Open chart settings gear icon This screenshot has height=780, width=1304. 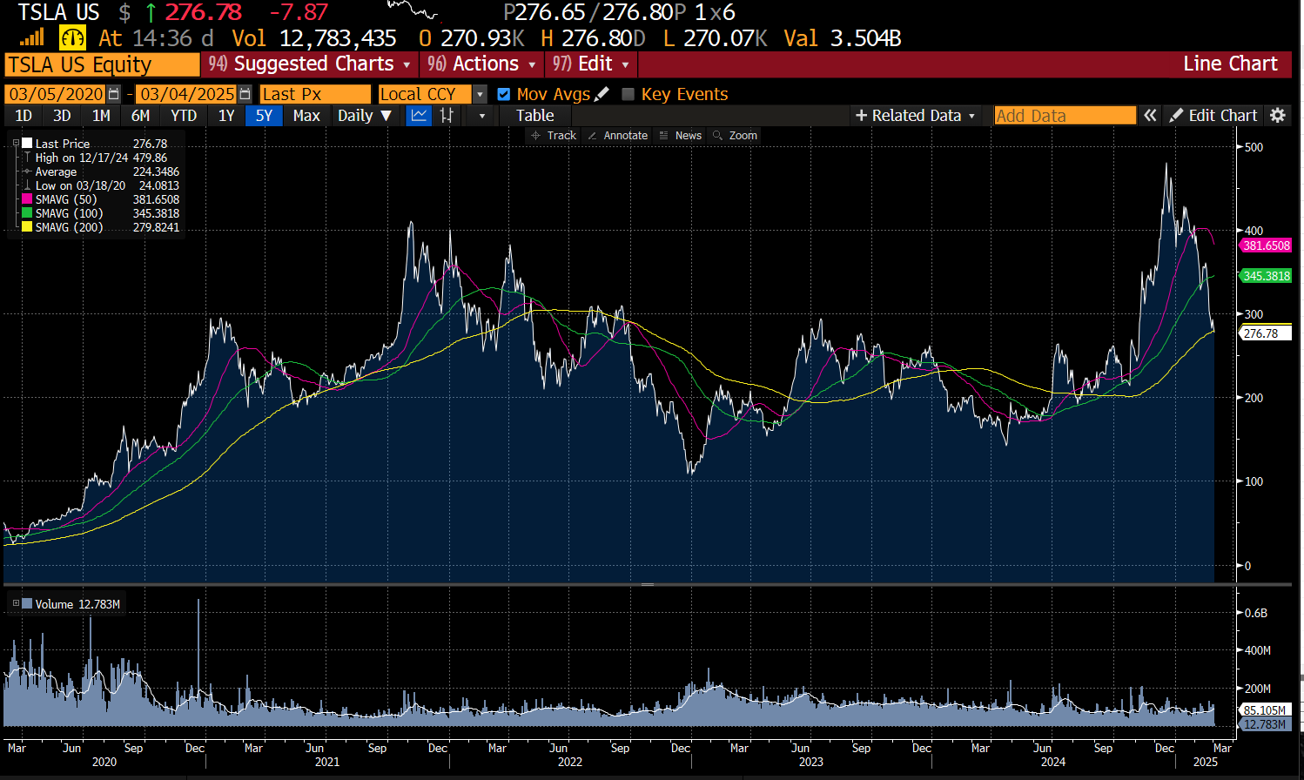click(x=1278, y=115)
